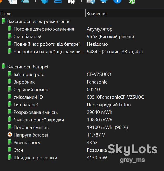Open the report checklist toolbar icon
The image size is (164, 171).
(13, 2)
